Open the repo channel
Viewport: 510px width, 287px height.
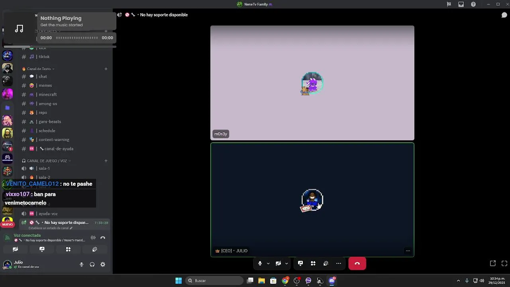coord(64,113)
